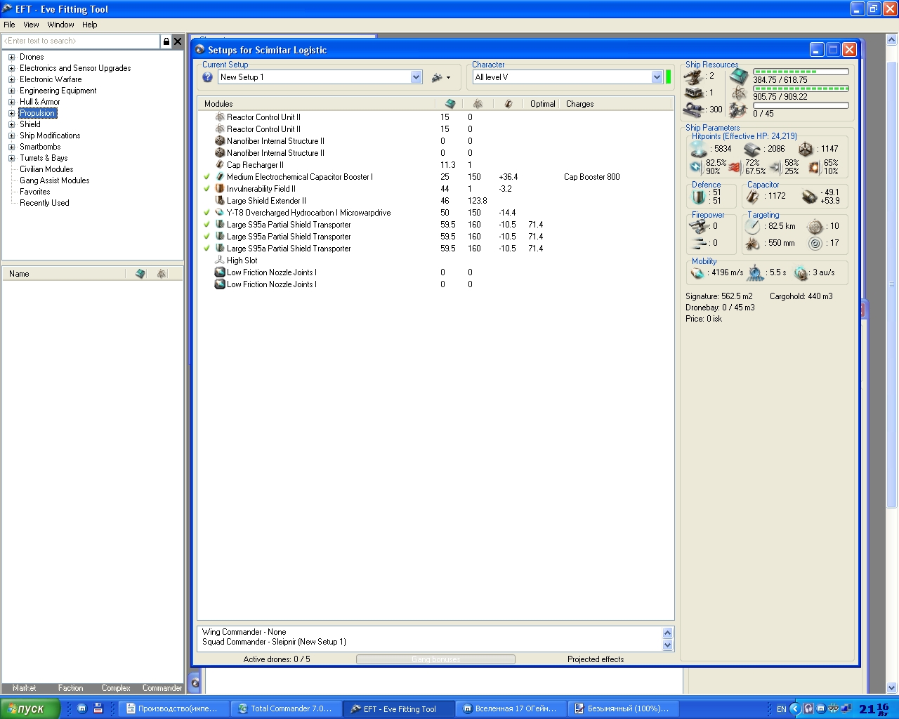Click the warp speed icon next to 3 au/s
The width and height of the screenshot is (899, 719).
click(801, 272)
